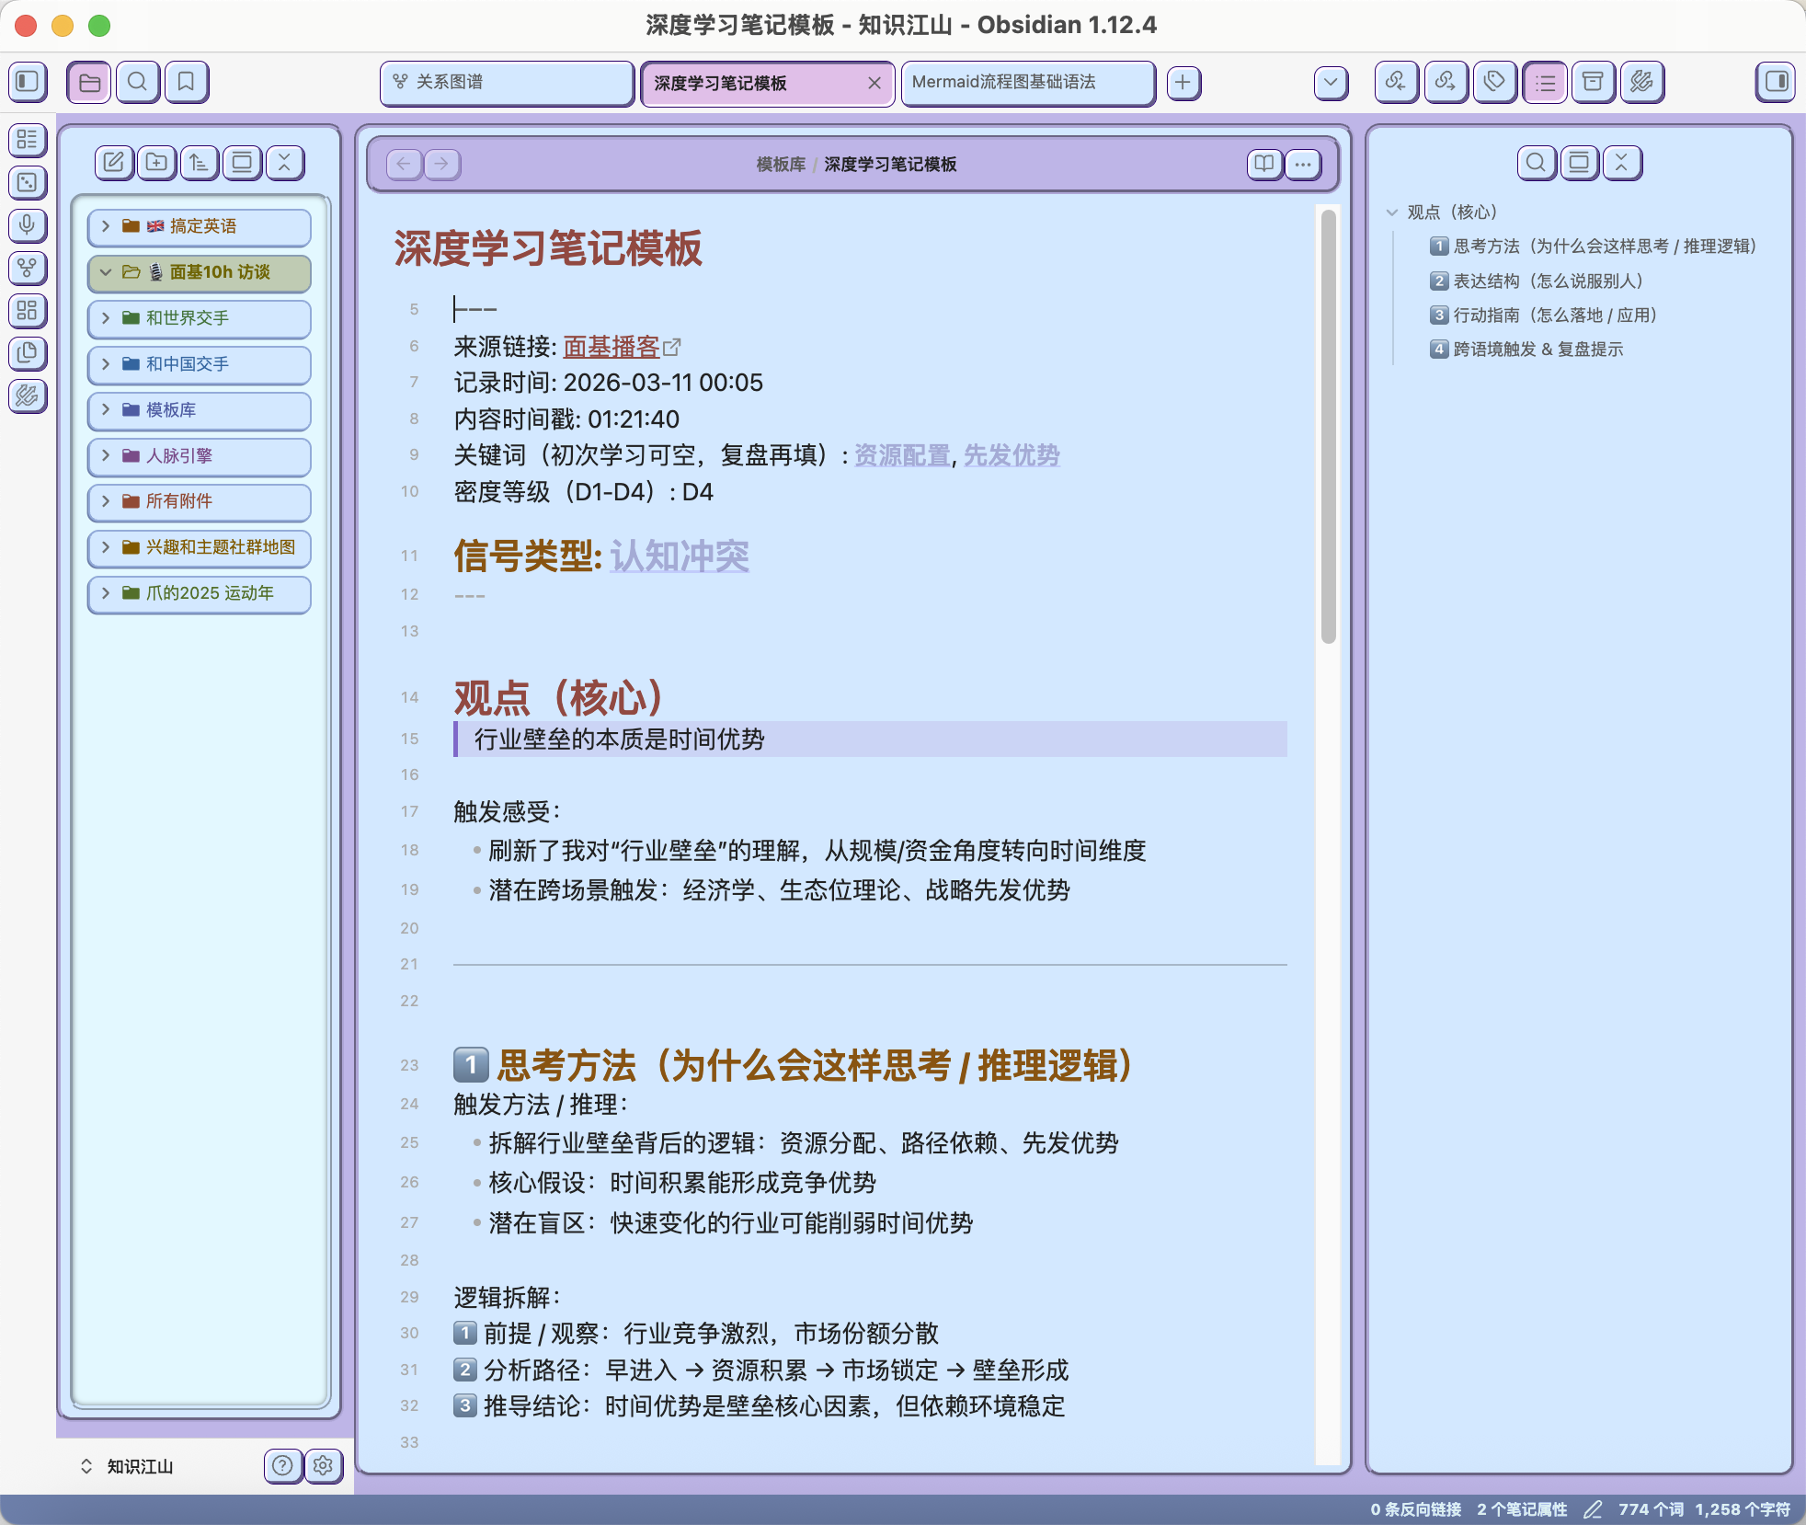
Task: Switch to reading view book icon
Action: coord(1264,164)
